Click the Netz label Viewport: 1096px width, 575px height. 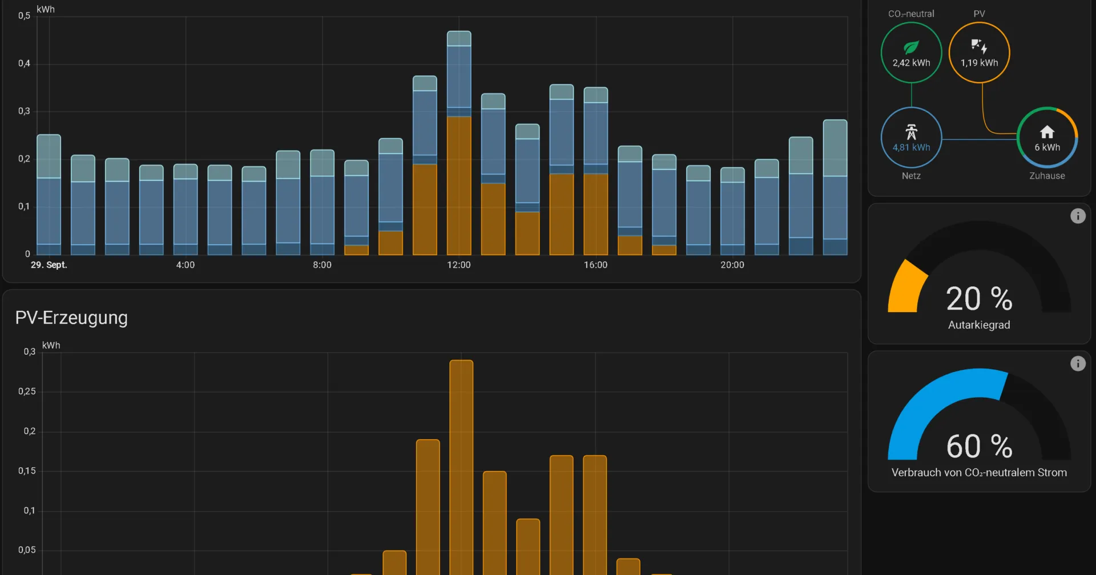[911, 176]
